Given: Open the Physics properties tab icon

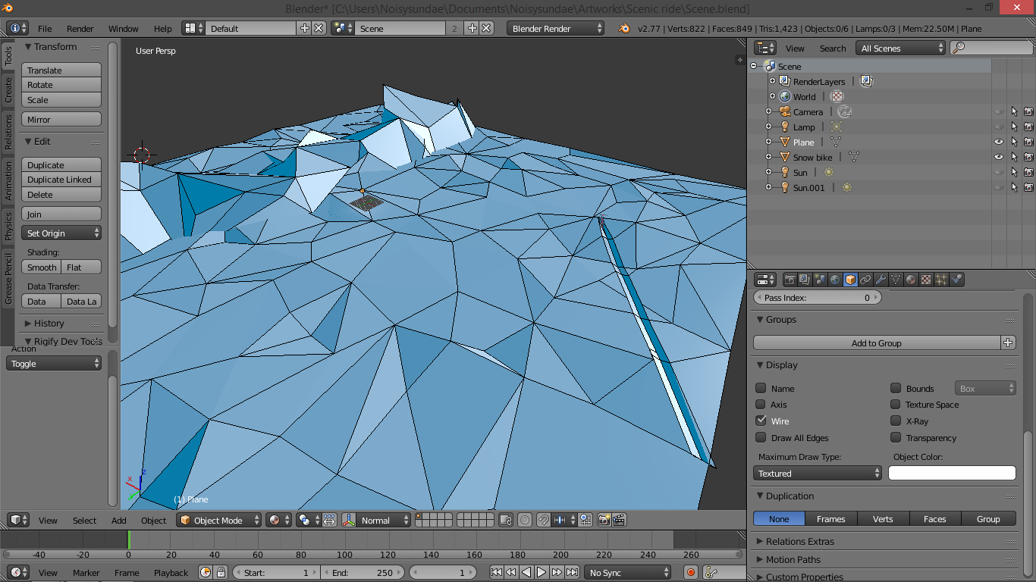Looking at the screenshot, I should coord(956,280).
